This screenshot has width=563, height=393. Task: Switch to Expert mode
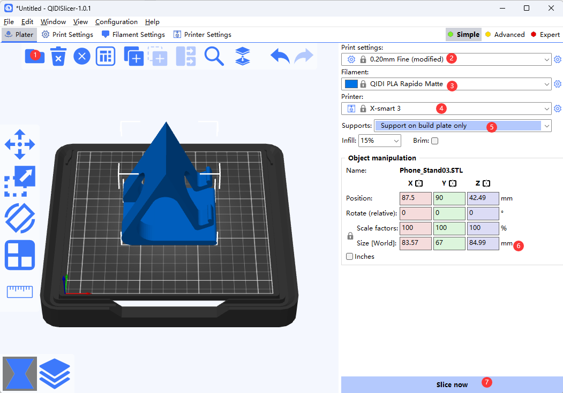(545, 34)
